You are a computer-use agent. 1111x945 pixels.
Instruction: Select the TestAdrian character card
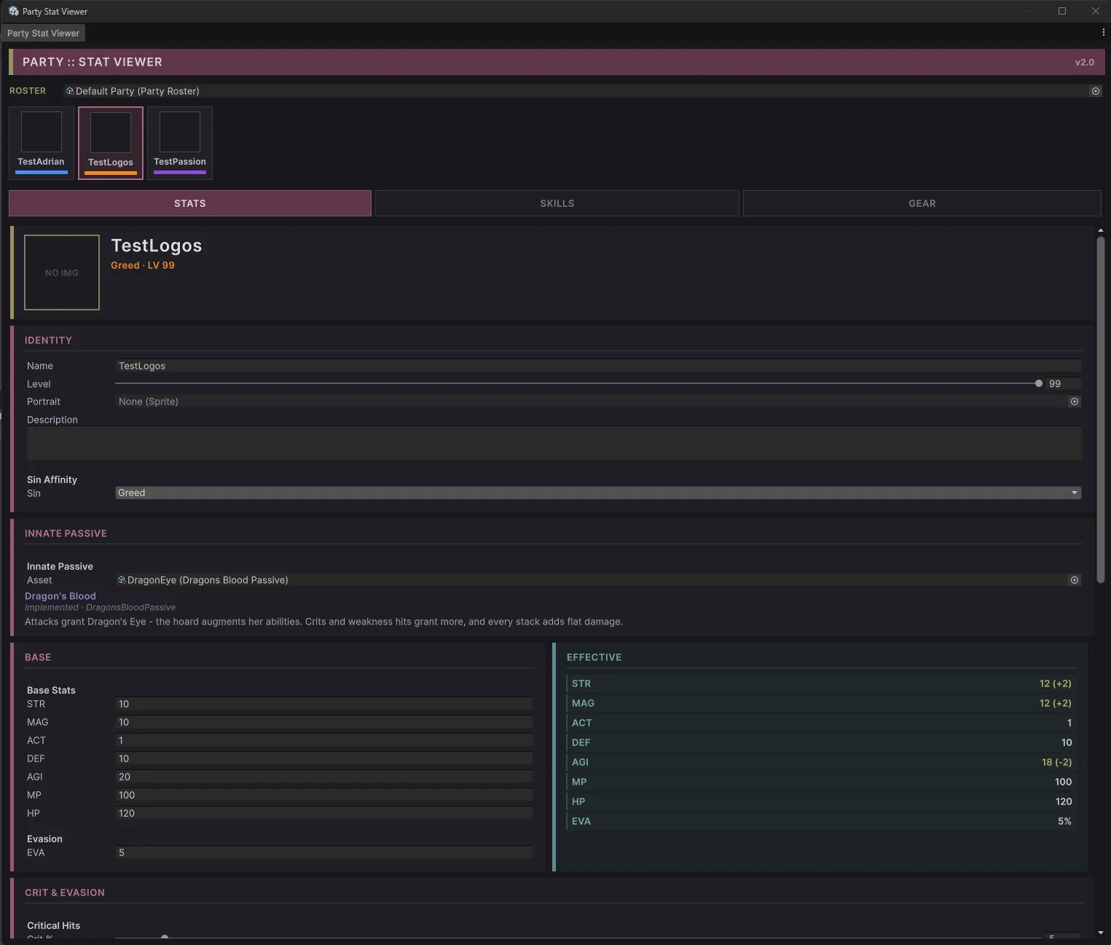coord(42,143)
